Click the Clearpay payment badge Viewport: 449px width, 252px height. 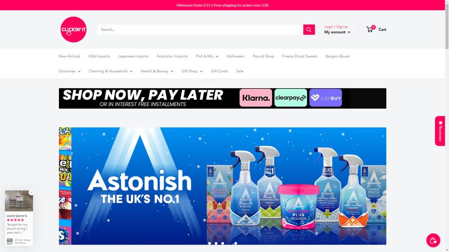point(290,98)
